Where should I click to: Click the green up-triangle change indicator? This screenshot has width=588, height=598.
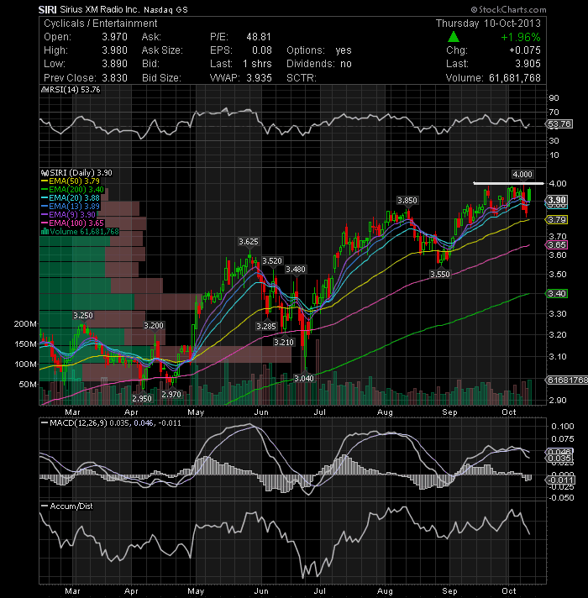pos(453,37)
